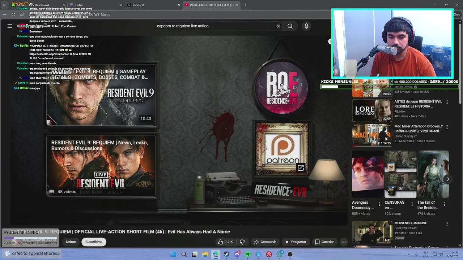Open options for MOVIENDO UMMOVE video
The height and width of the screenshot is (260, 463).
[x=447, y=224]
